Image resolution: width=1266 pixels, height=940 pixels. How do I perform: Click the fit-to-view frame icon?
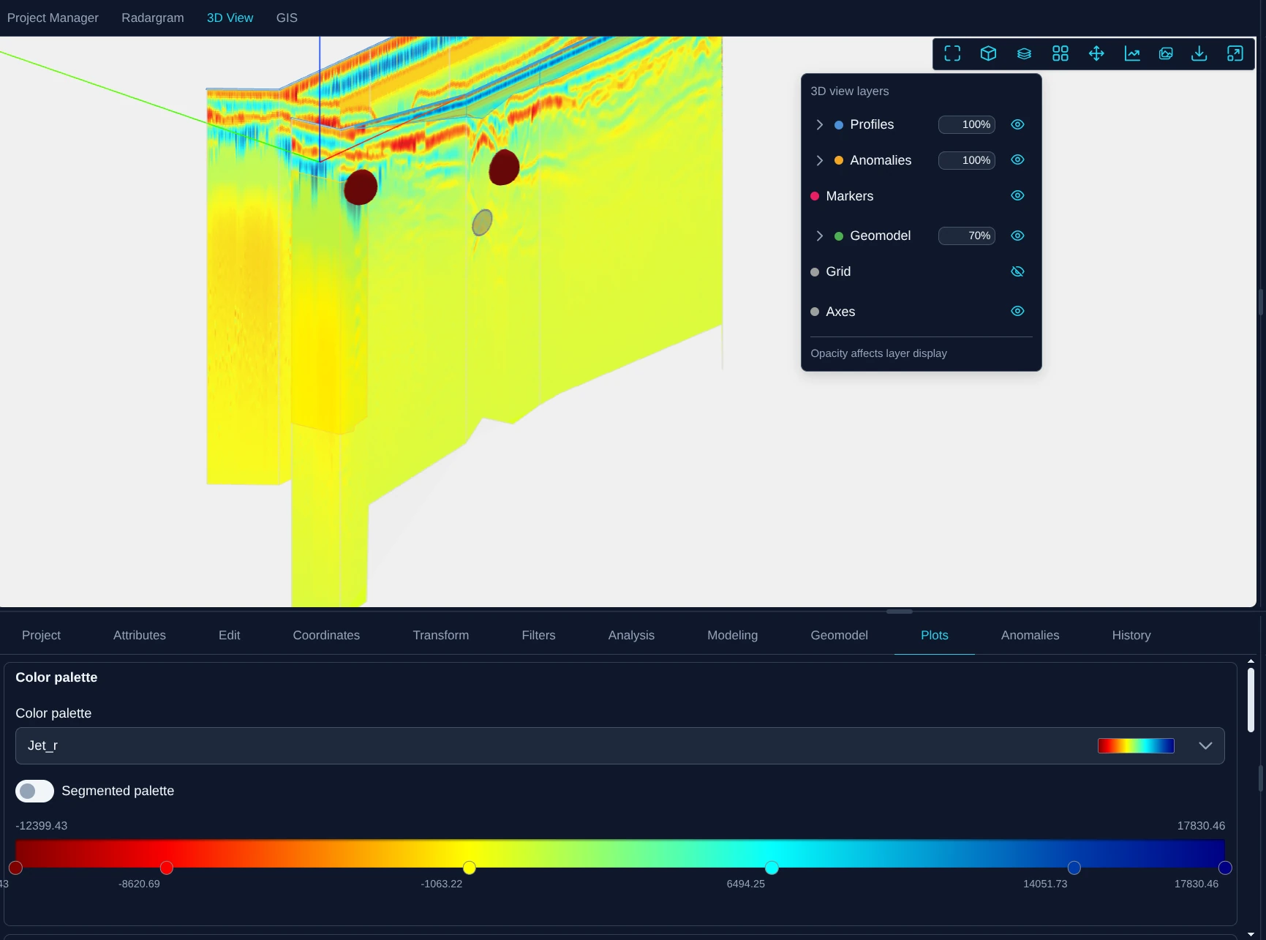point(952,53)
